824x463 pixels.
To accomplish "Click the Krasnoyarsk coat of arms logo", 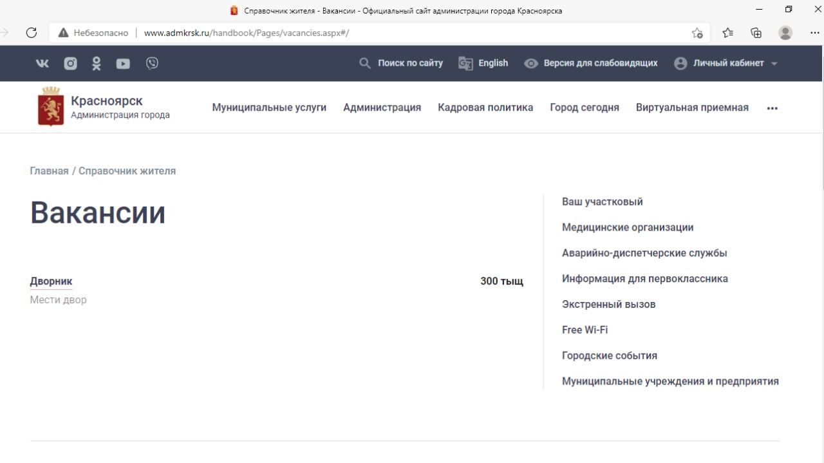I will coord(51,108).
